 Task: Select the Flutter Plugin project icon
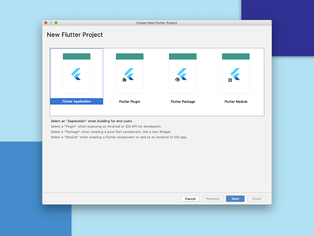pos(130,73)
